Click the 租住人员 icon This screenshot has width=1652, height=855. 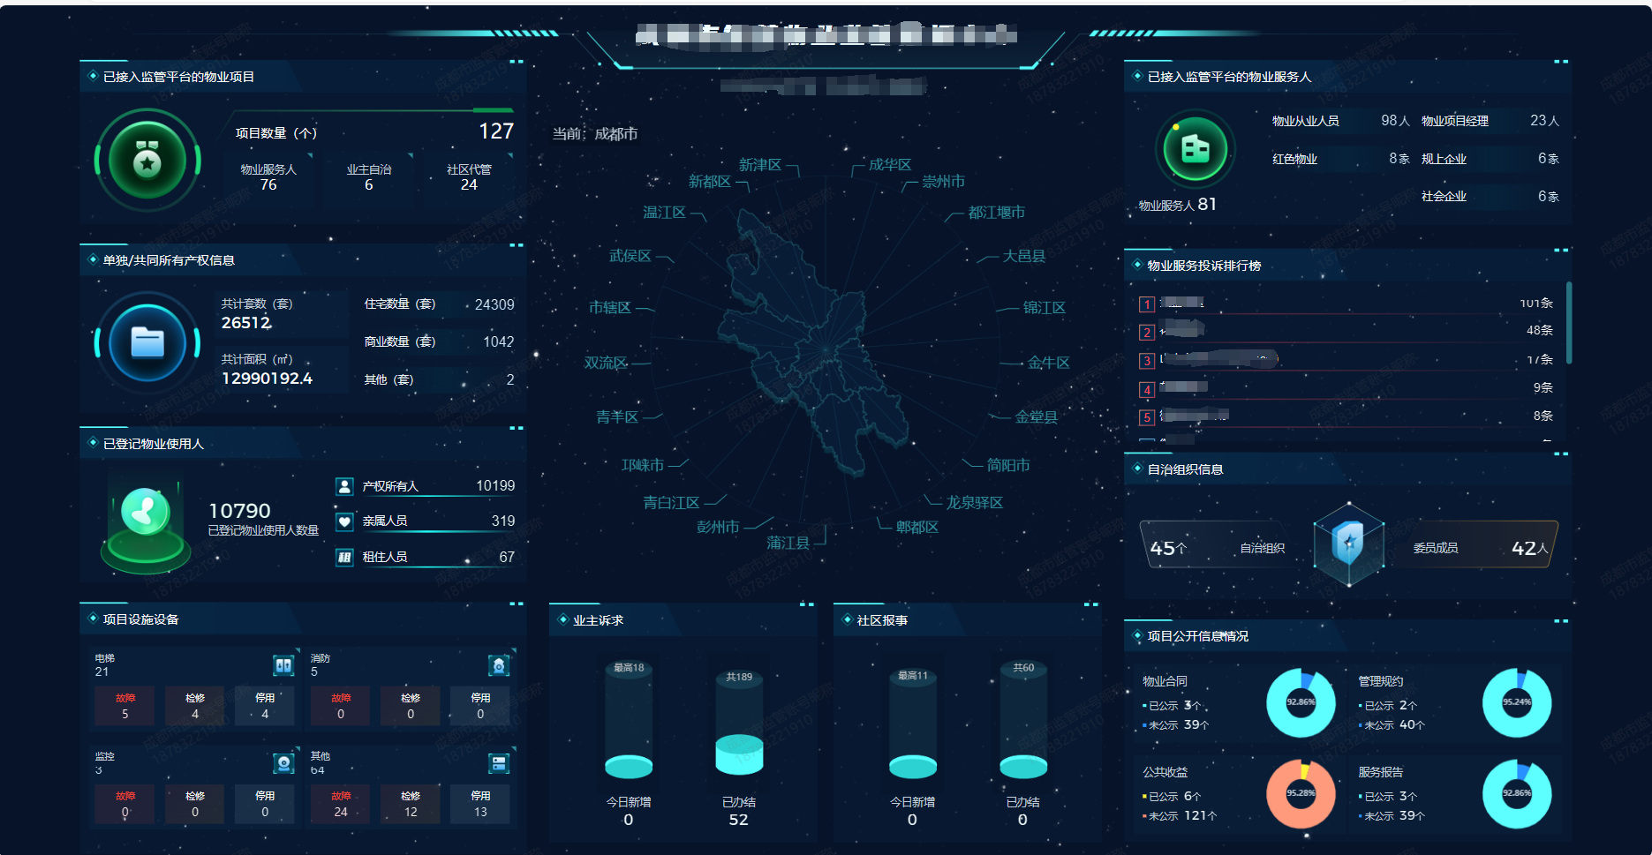tap(344, 557)
